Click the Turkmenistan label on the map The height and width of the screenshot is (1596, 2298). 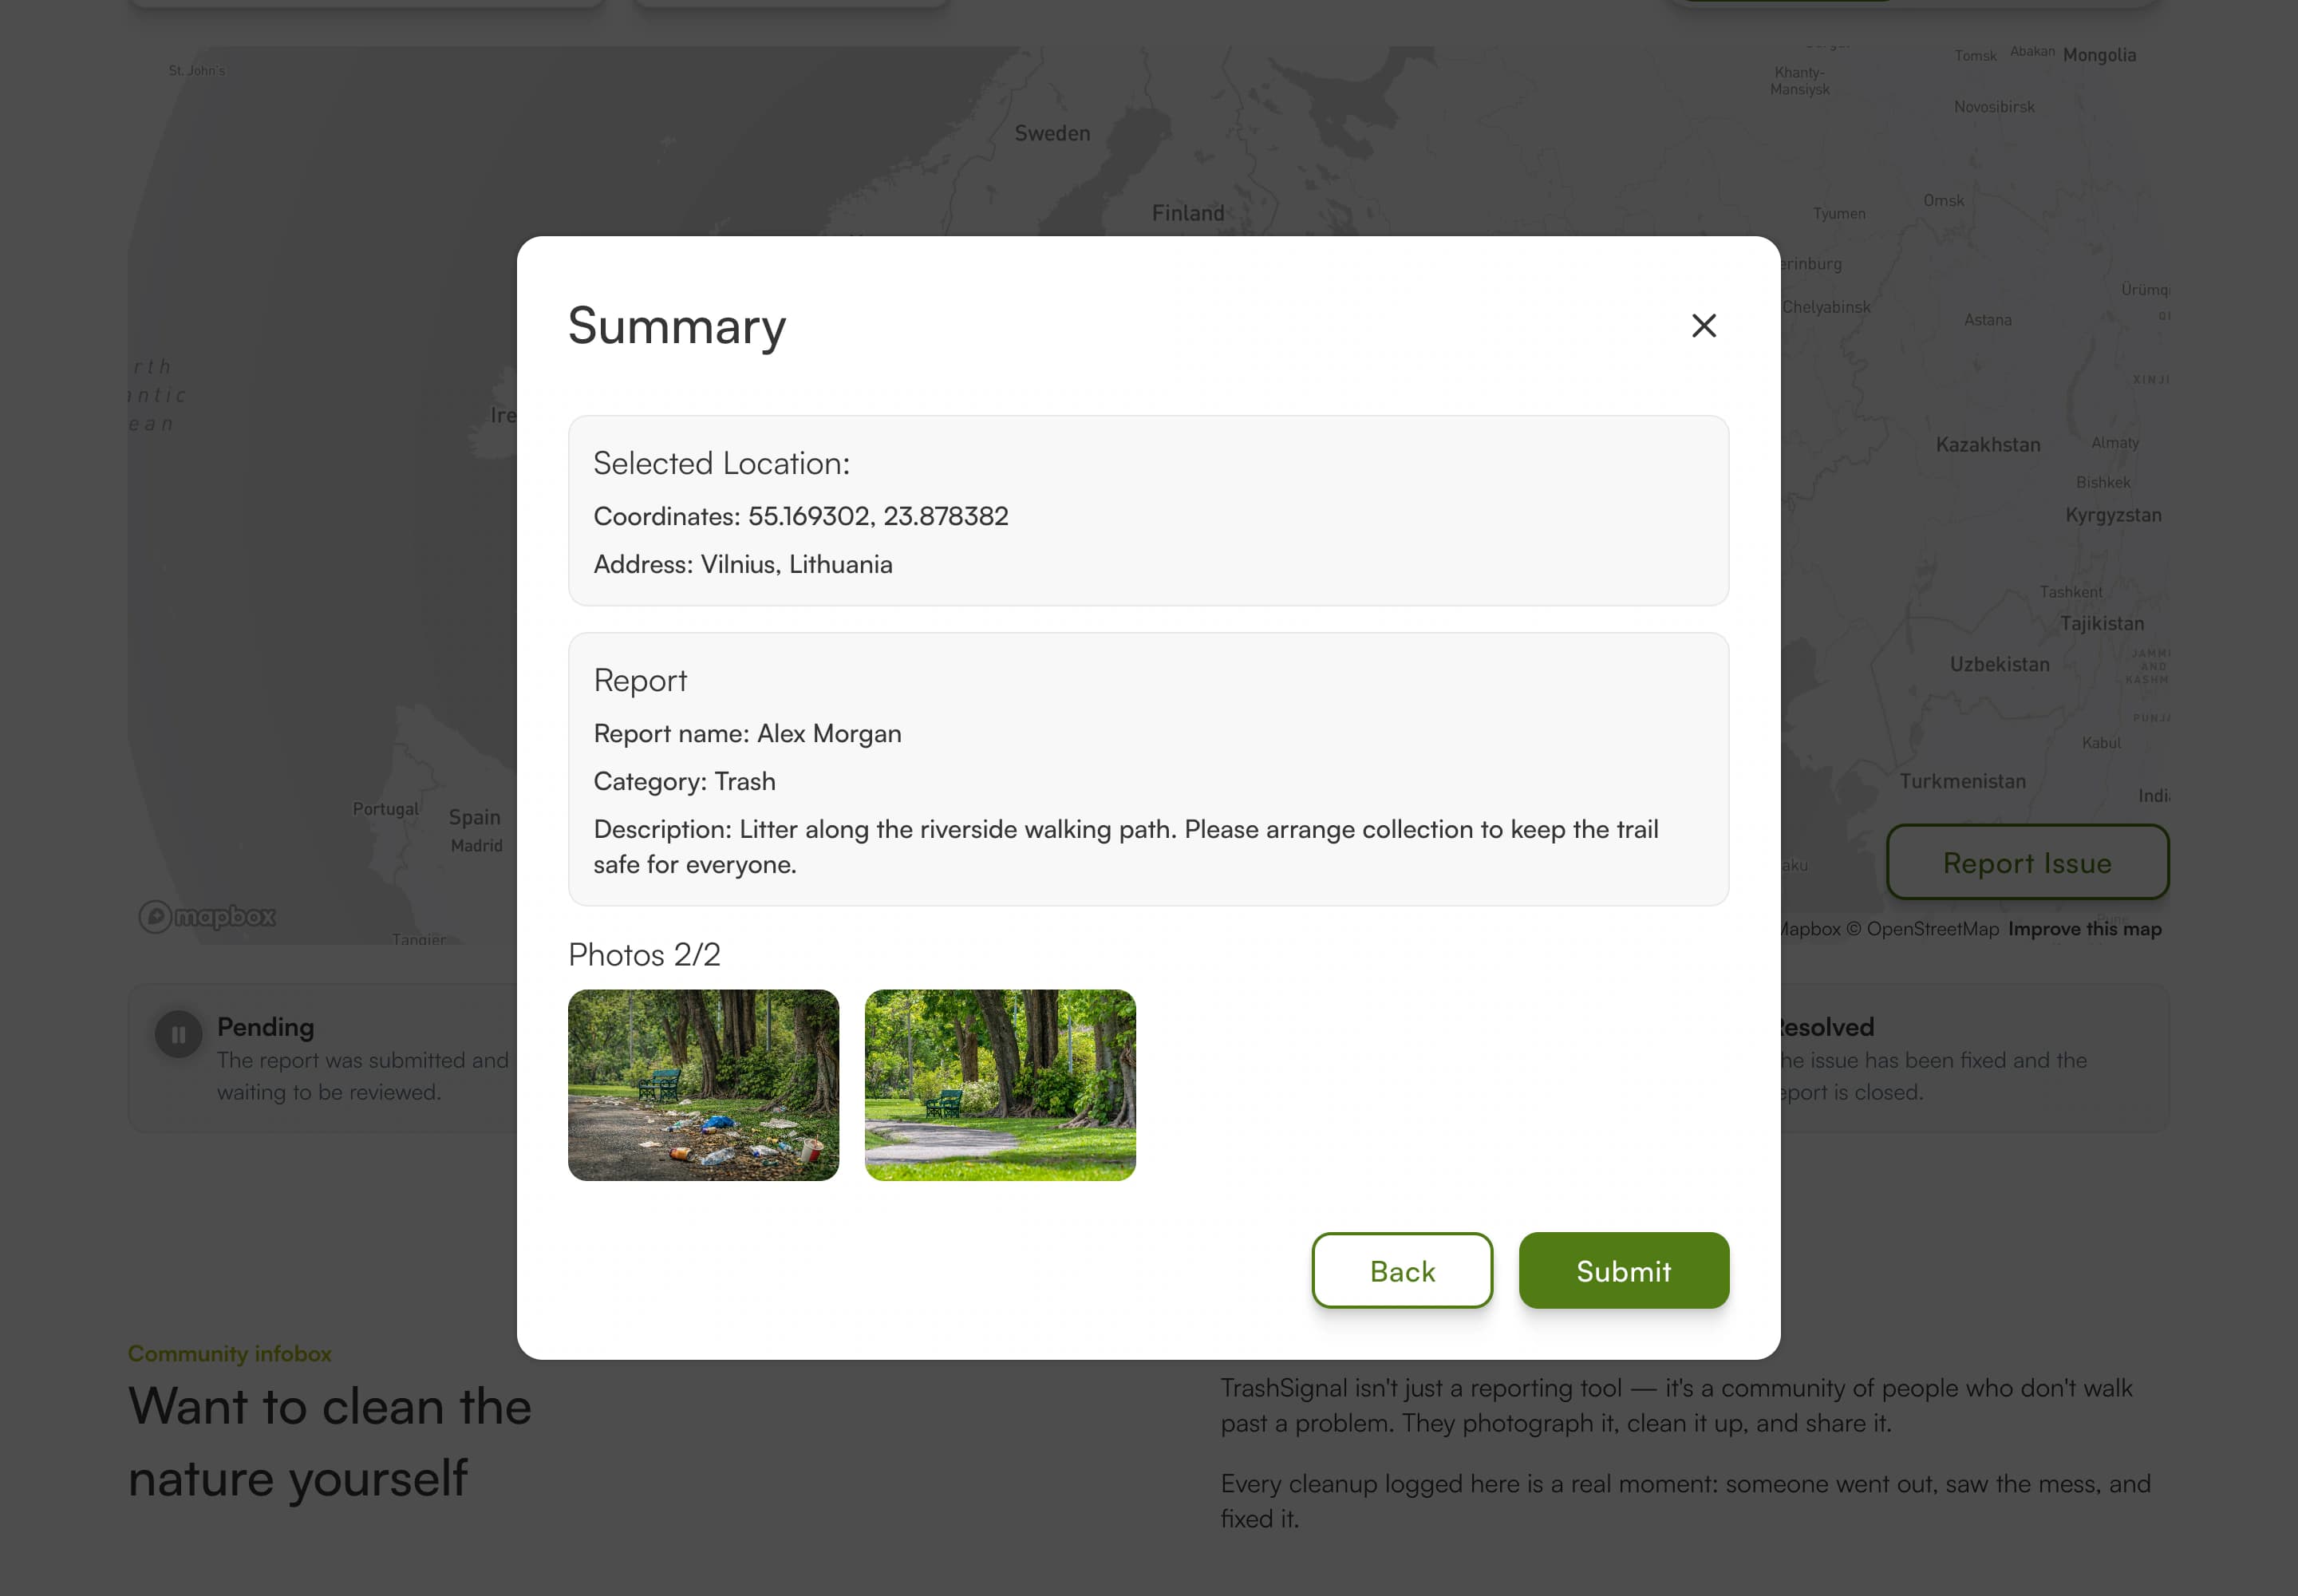coord(1962,781)
